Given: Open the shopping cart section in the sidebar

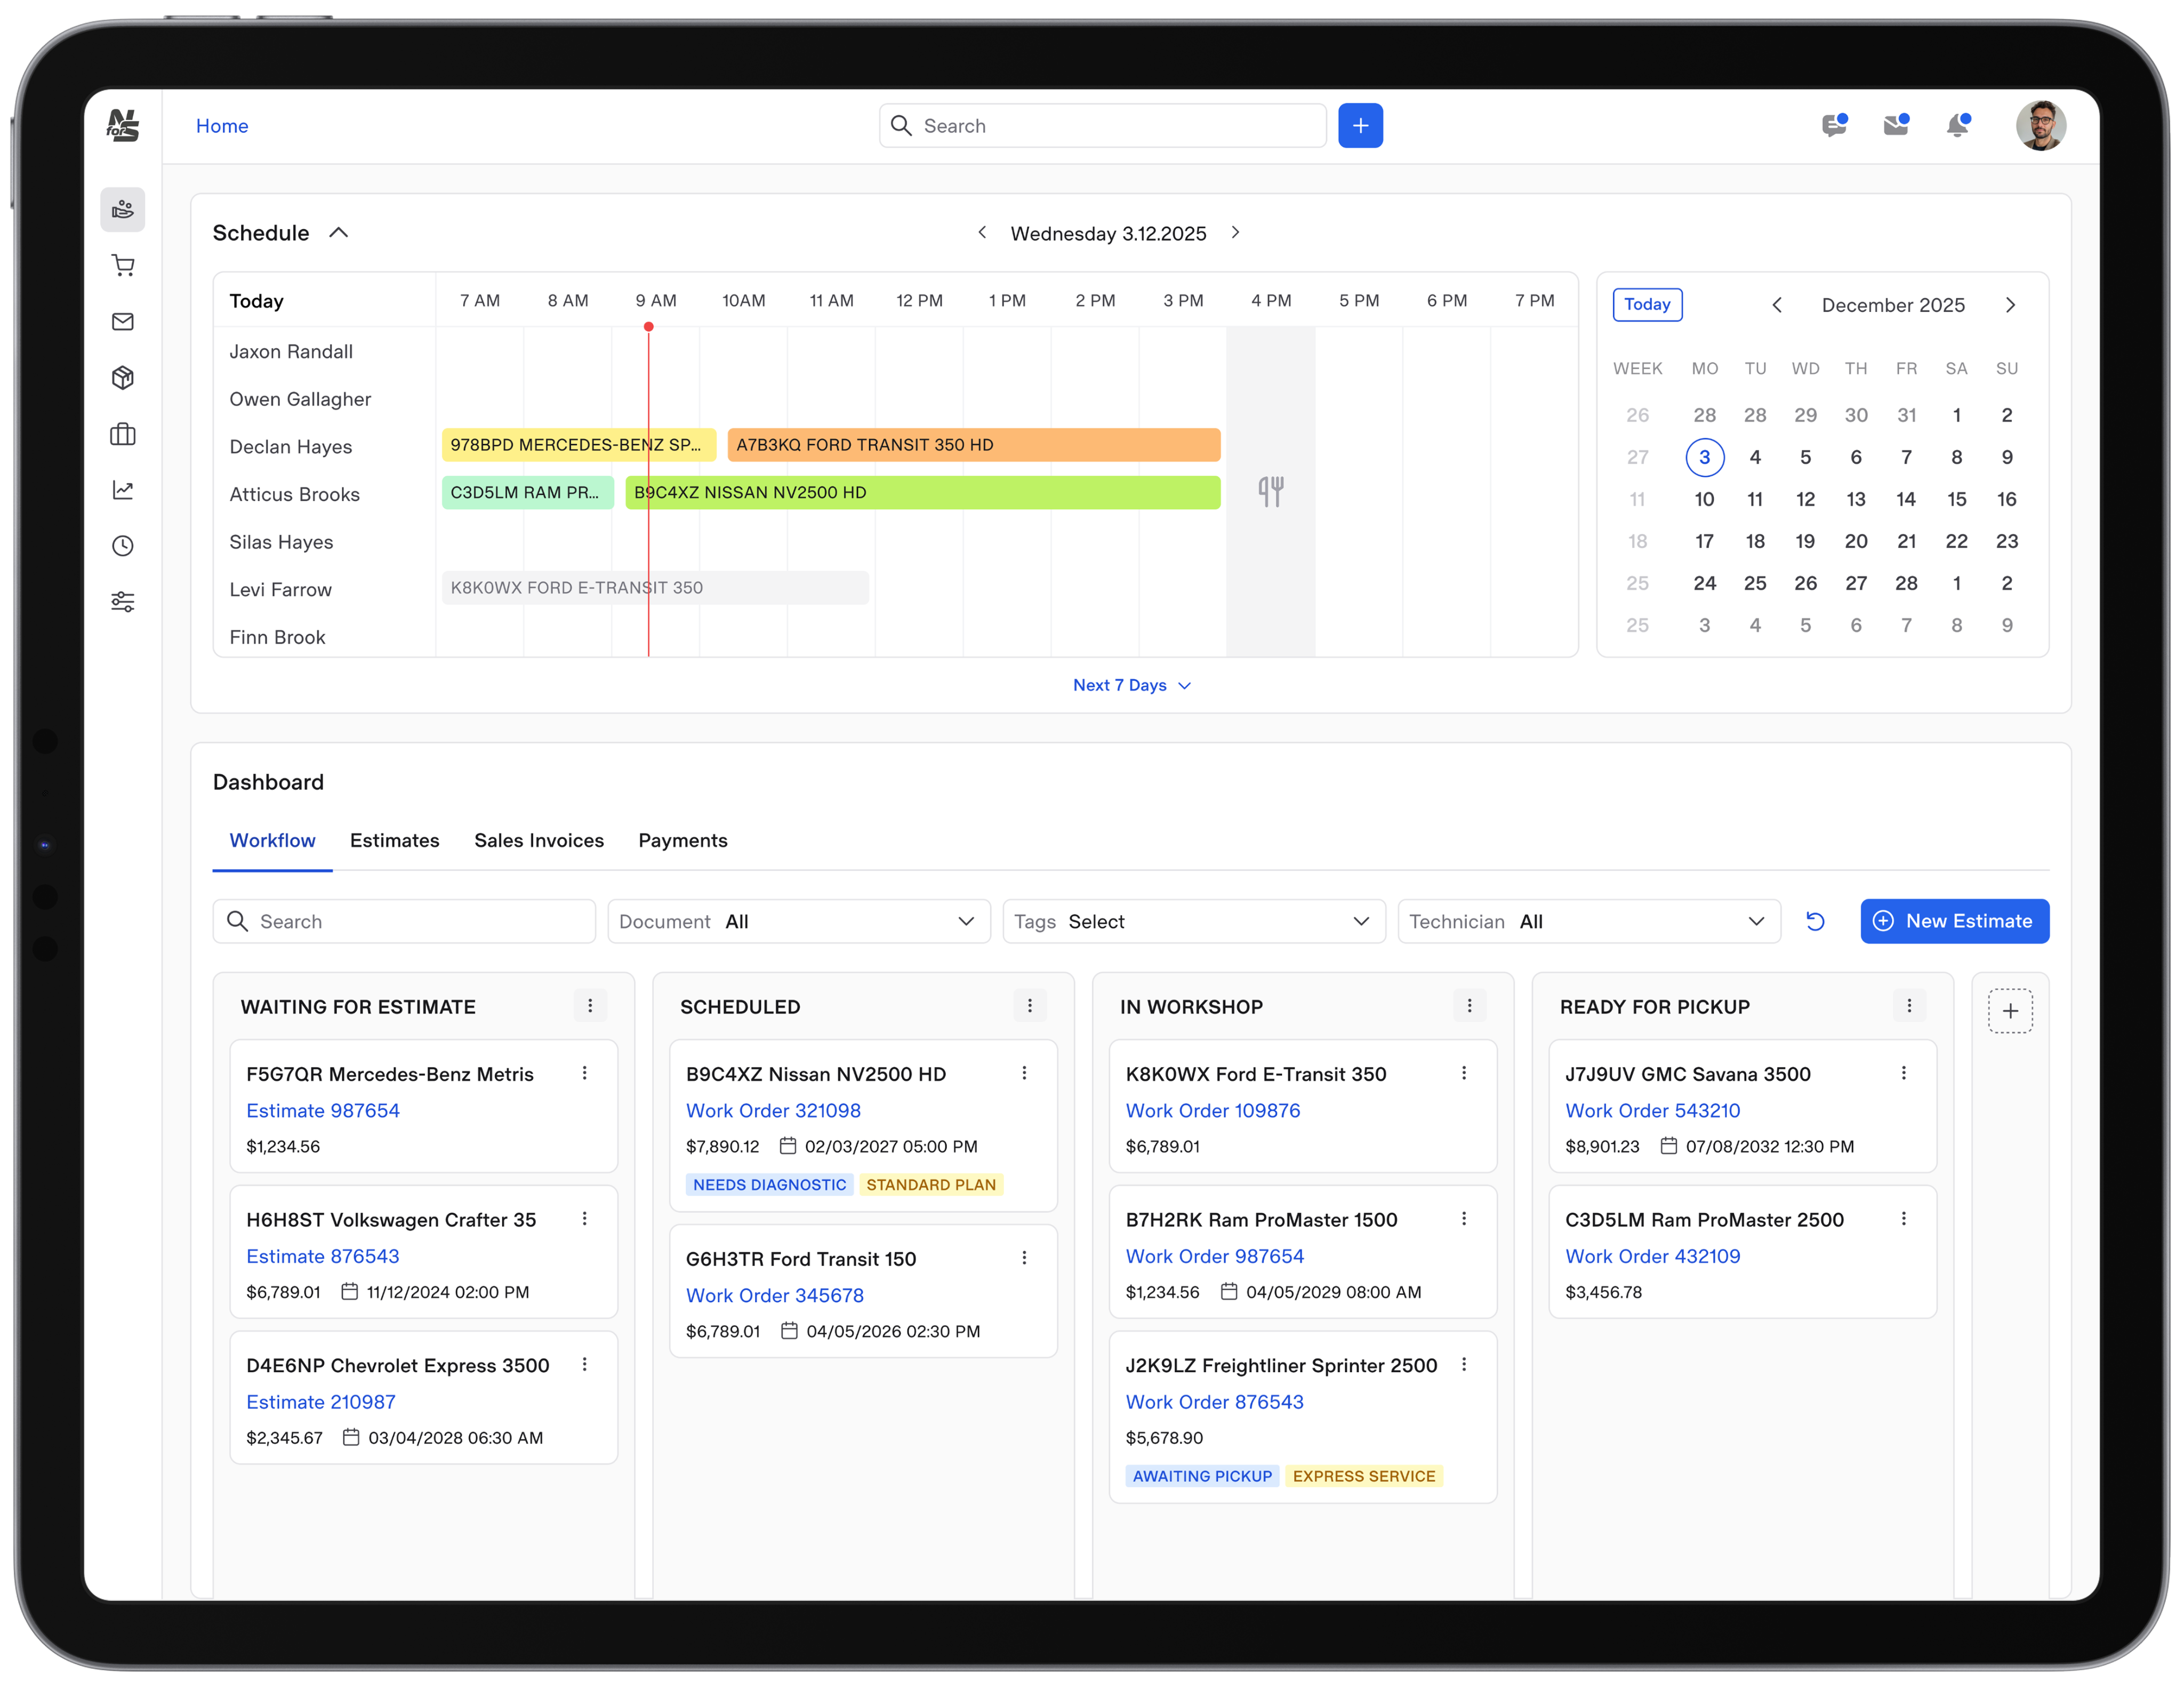Looking at the screenshot, I should pyautogui.click(x=123, y=265).
